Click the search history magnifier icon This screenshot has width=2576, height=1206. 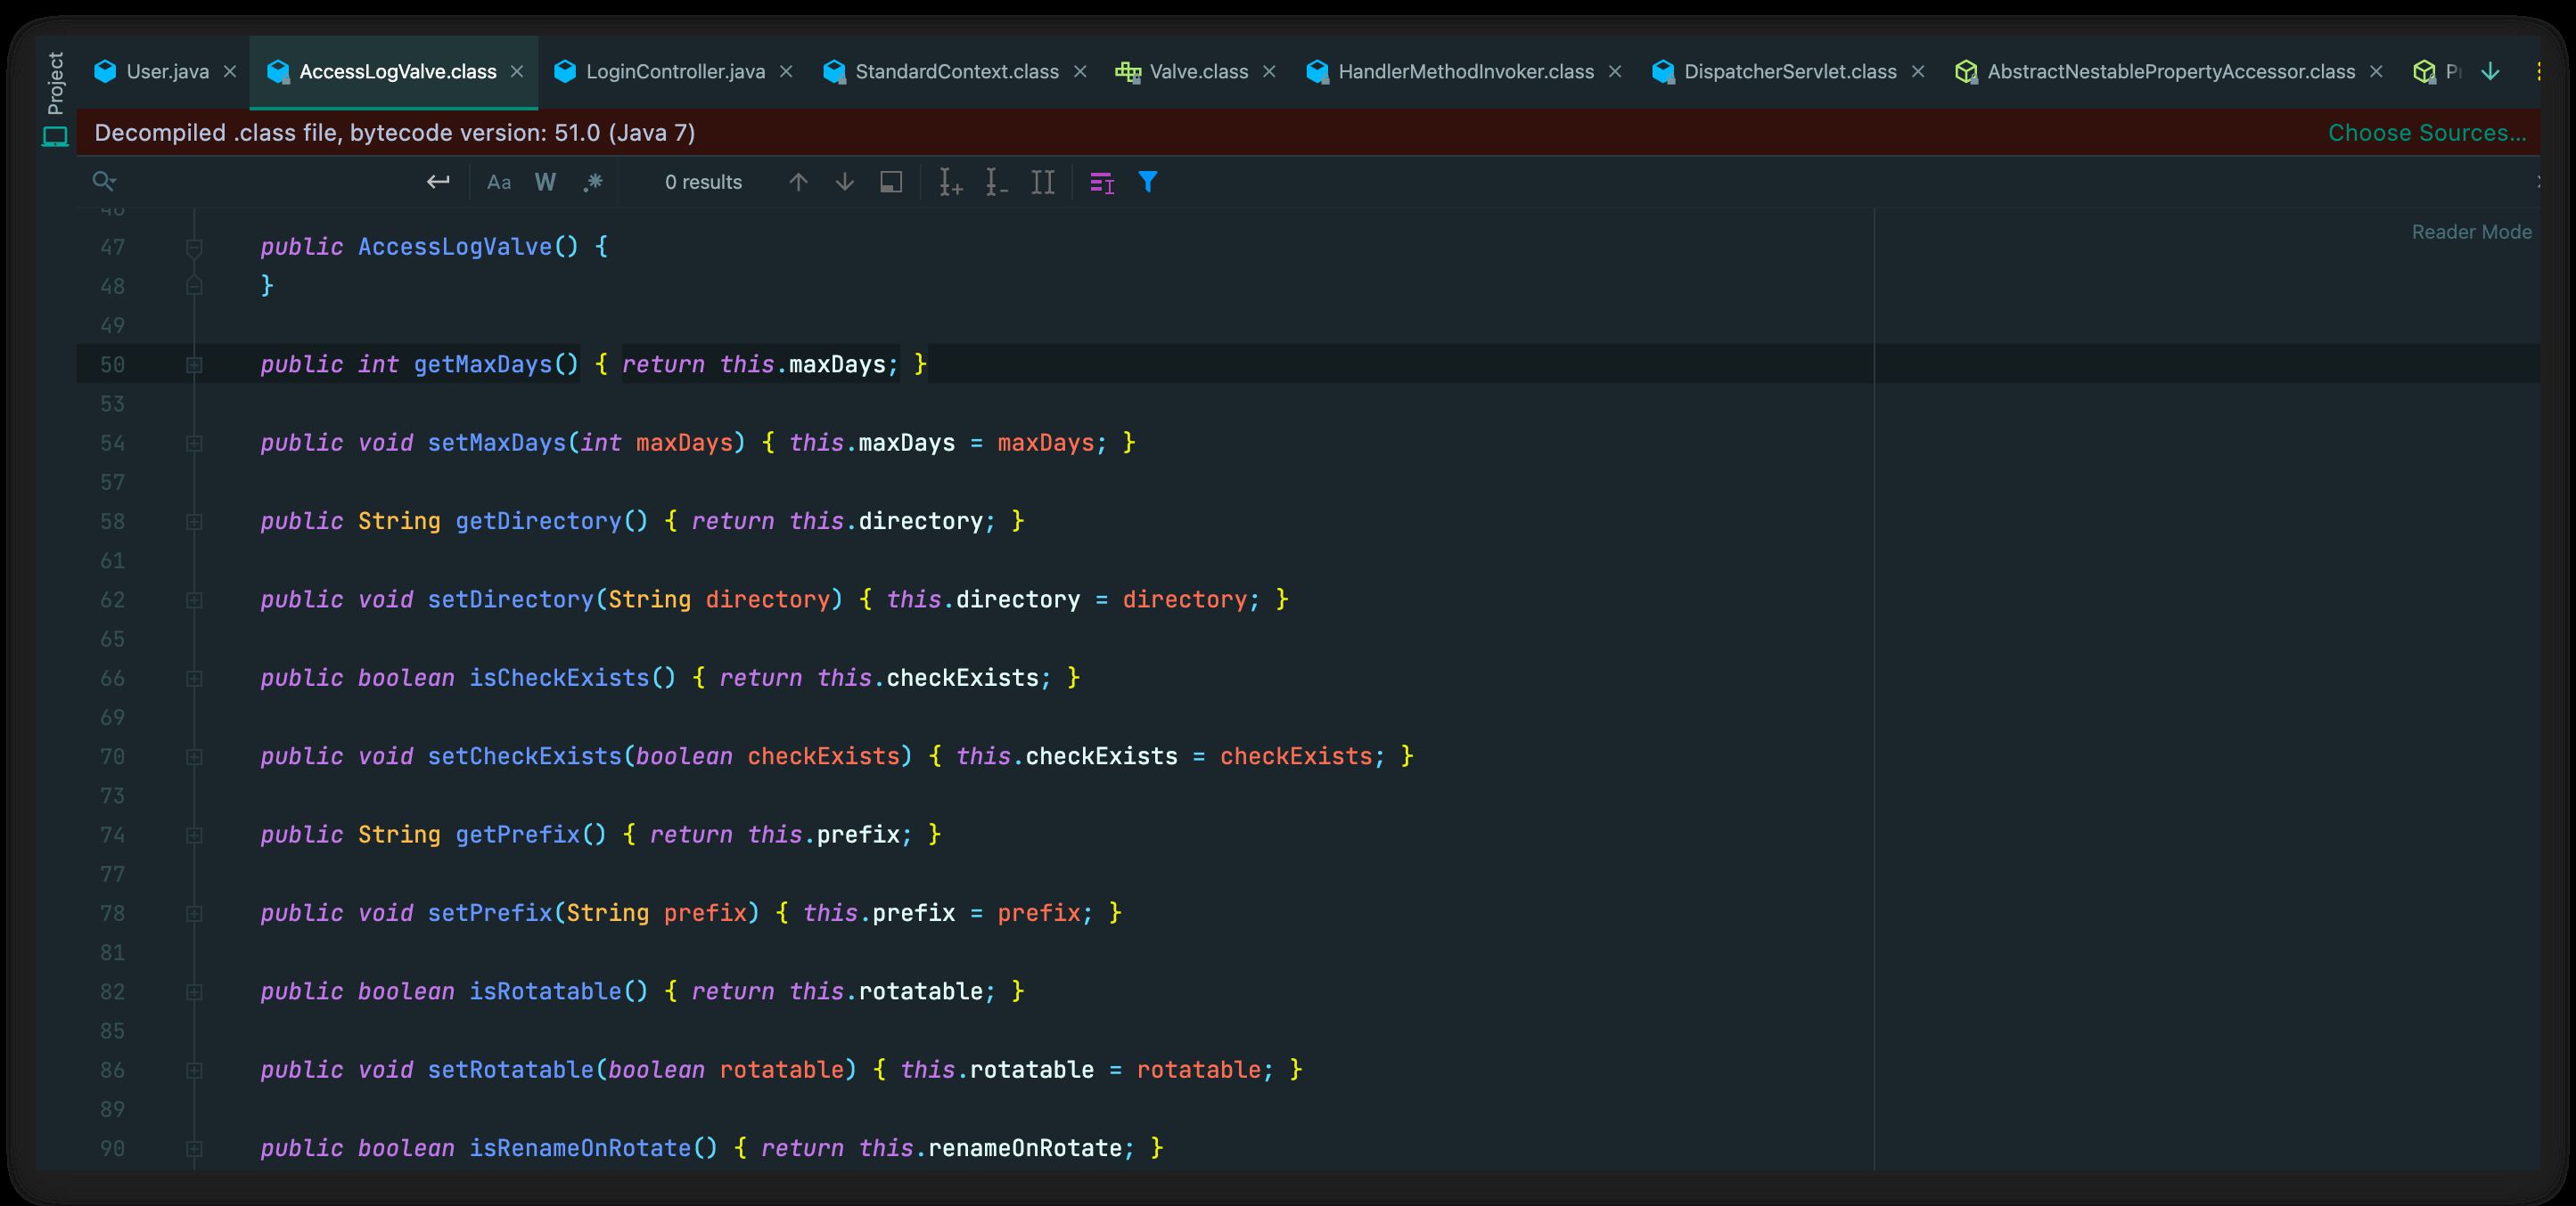pyautogui.click(x=103, y=181)
